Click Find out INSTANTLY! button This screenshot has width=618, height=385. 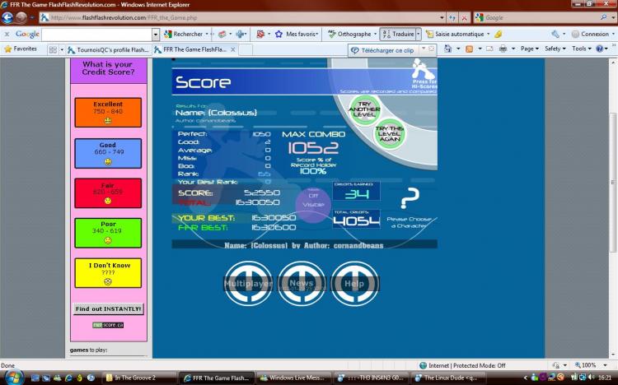coord(109,308)
